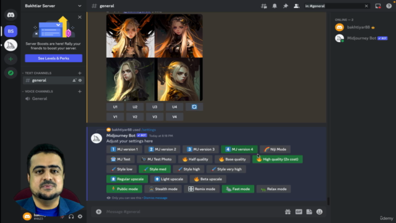
Task: Toggle deafen headphones icon
Action: click(x=71, y=216)
